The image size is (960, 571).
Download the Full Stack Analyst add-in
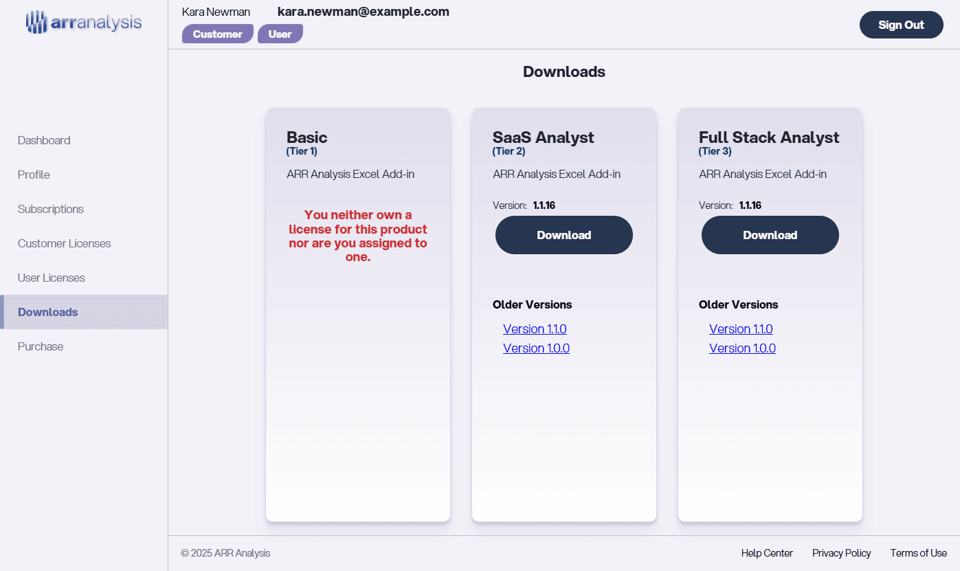point(770,235)
